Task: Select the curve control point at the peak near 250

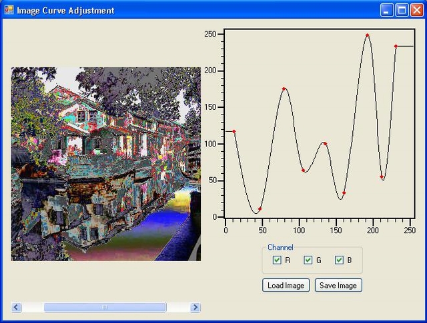Action: 368,35
